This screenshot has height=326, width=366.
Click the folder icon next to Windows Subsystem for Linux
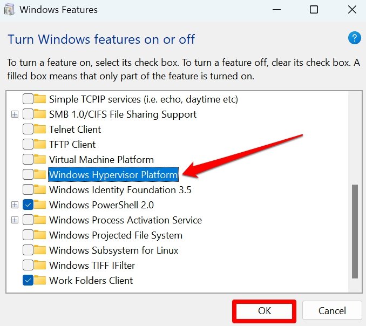(40, 250)
